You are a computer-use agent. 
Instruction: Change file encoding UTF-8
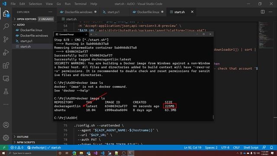225,147
